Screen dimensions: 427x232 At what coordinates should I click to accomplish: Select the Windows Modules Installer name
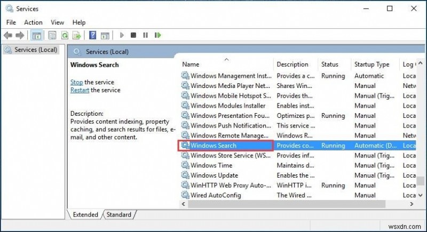(228, 106)
